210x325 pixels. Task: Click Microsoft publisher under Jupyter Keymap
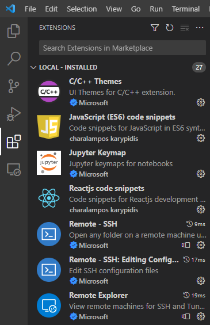93,174
